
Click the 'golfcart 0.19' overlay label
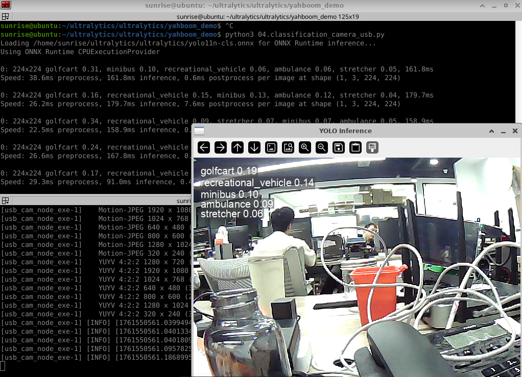(229, 171)
